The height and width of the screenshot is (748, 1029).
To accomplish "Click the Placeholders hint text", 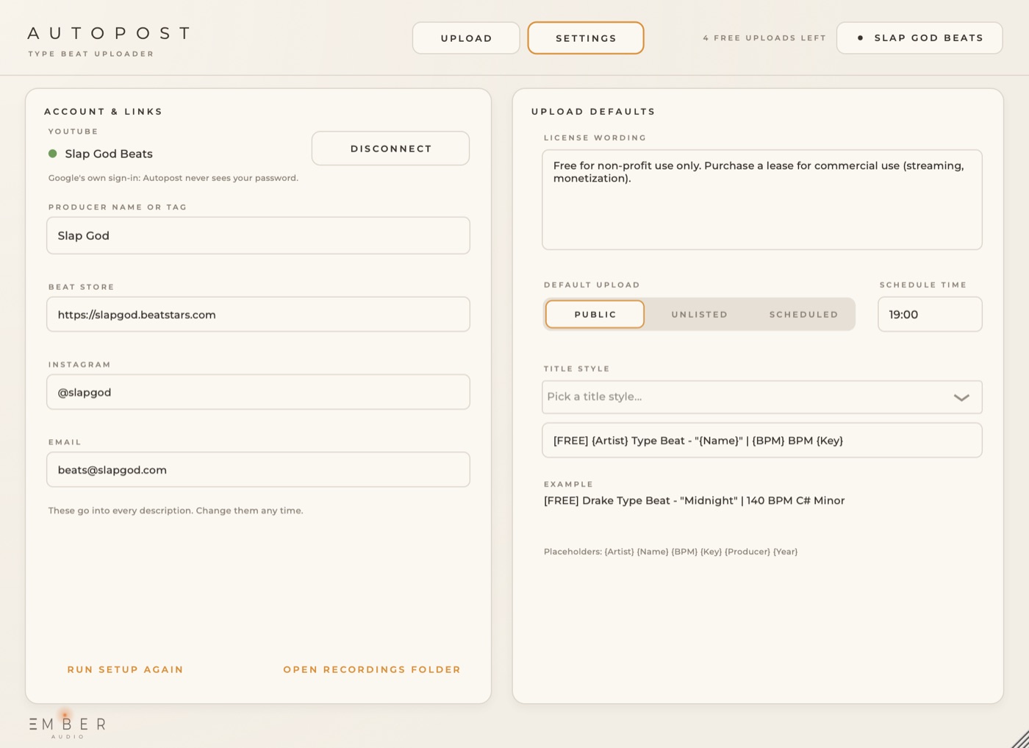I will pyautogui.click(x=670, y=552).
